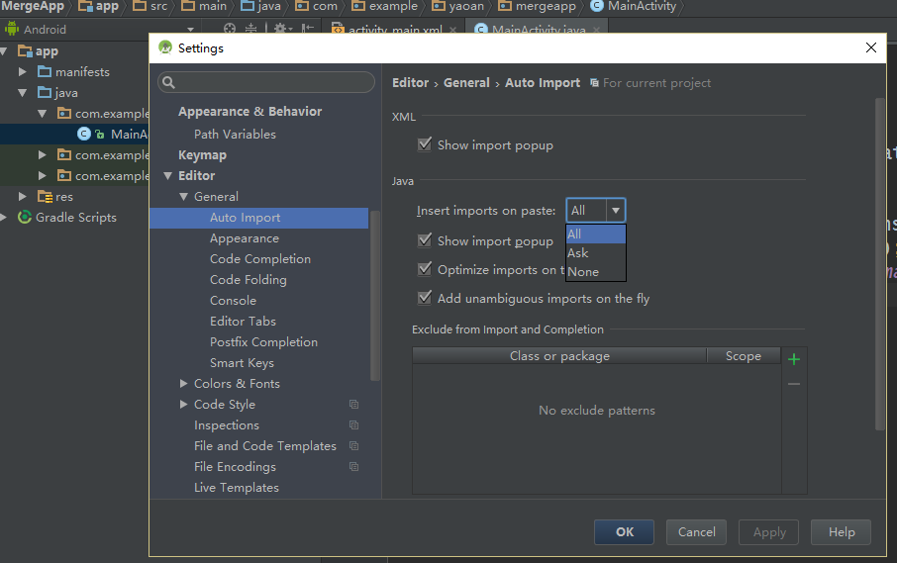Click scroll-from-source target icon in project toolbar

pyautogui.click(x=230, y=29)
